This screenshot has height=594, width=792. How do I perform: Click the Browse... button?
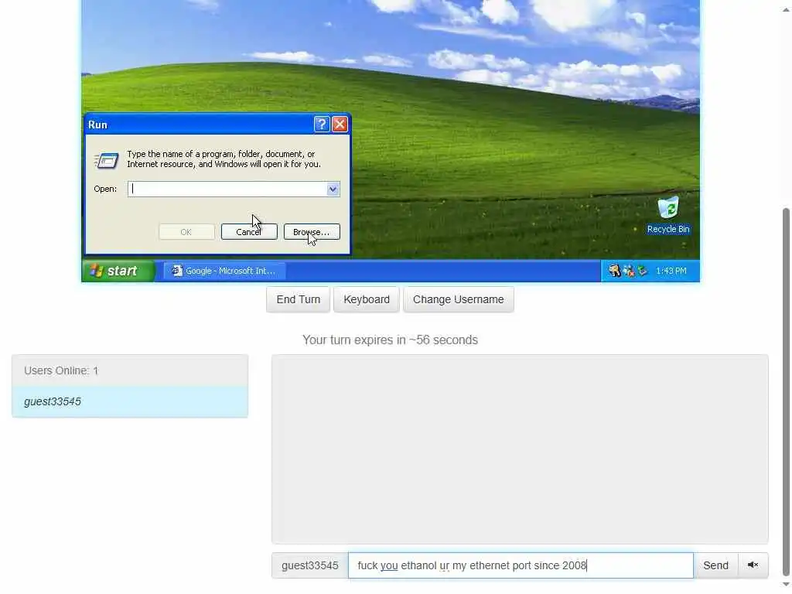312,232
